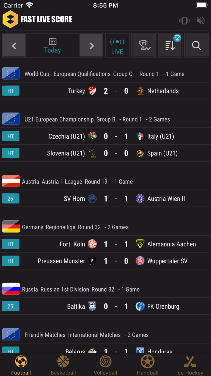Select the Ice Hockey tab icon
Image resolution: width=211 pixels, height=376 pixels.
point(190,361)
